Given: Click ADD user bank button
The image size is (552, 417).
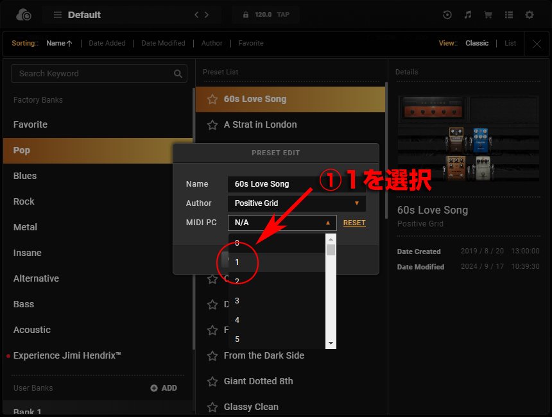Looking at the screenshot, I should point(164,388).
